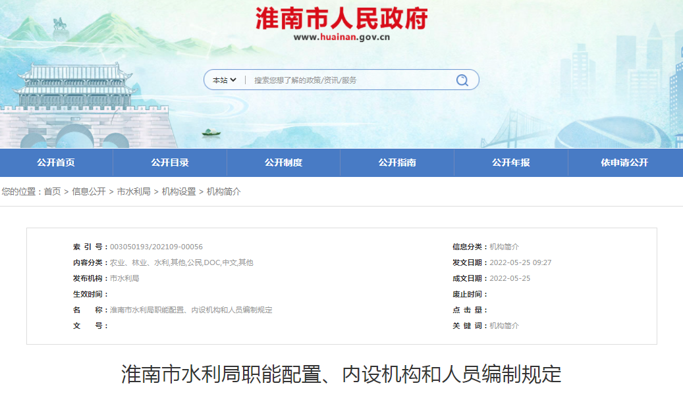Screen dimensions: 683x396
Task: Open the 公开指南 navigation item
Action: coord(397,162)
